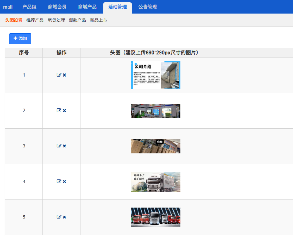Switch to 尾货处理 sub-tab
Screen dimensions: 293x236
tap(56, 20)
